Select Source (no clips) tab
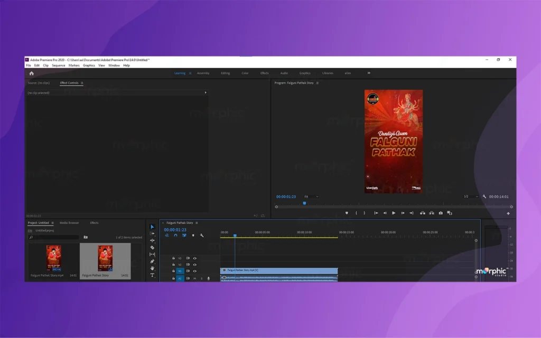This screenshot has height=338, width=541. [39, 83]
